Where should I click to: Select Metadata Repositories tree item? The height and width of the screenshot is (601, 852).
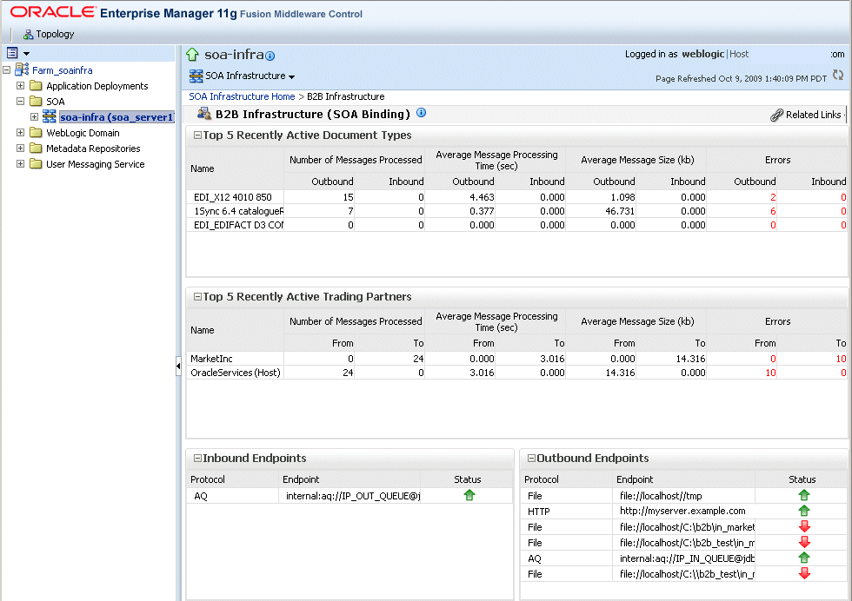tap(93, 149)
